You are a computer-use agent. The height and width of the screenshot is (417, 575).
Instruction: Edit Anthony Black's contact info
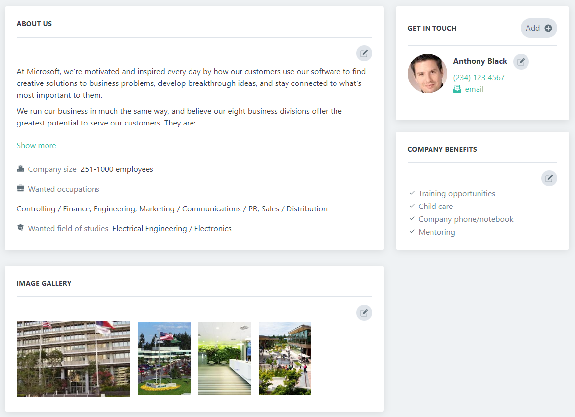click(521, 61)
